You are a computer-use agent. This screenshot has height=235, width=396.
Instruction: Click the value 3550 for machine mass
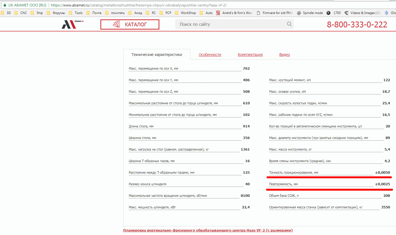pyautogui.click(x=386, y=207)
